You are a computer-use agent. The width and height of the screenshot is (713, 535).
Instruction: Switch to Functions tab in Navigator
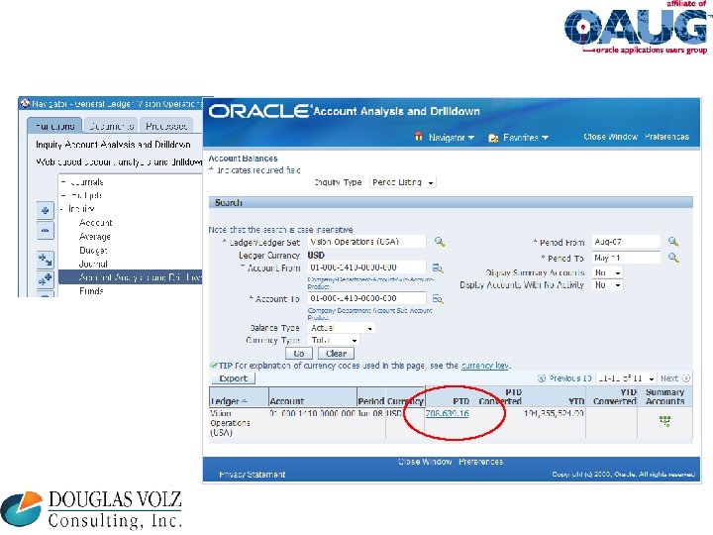[x=54, y=126]
